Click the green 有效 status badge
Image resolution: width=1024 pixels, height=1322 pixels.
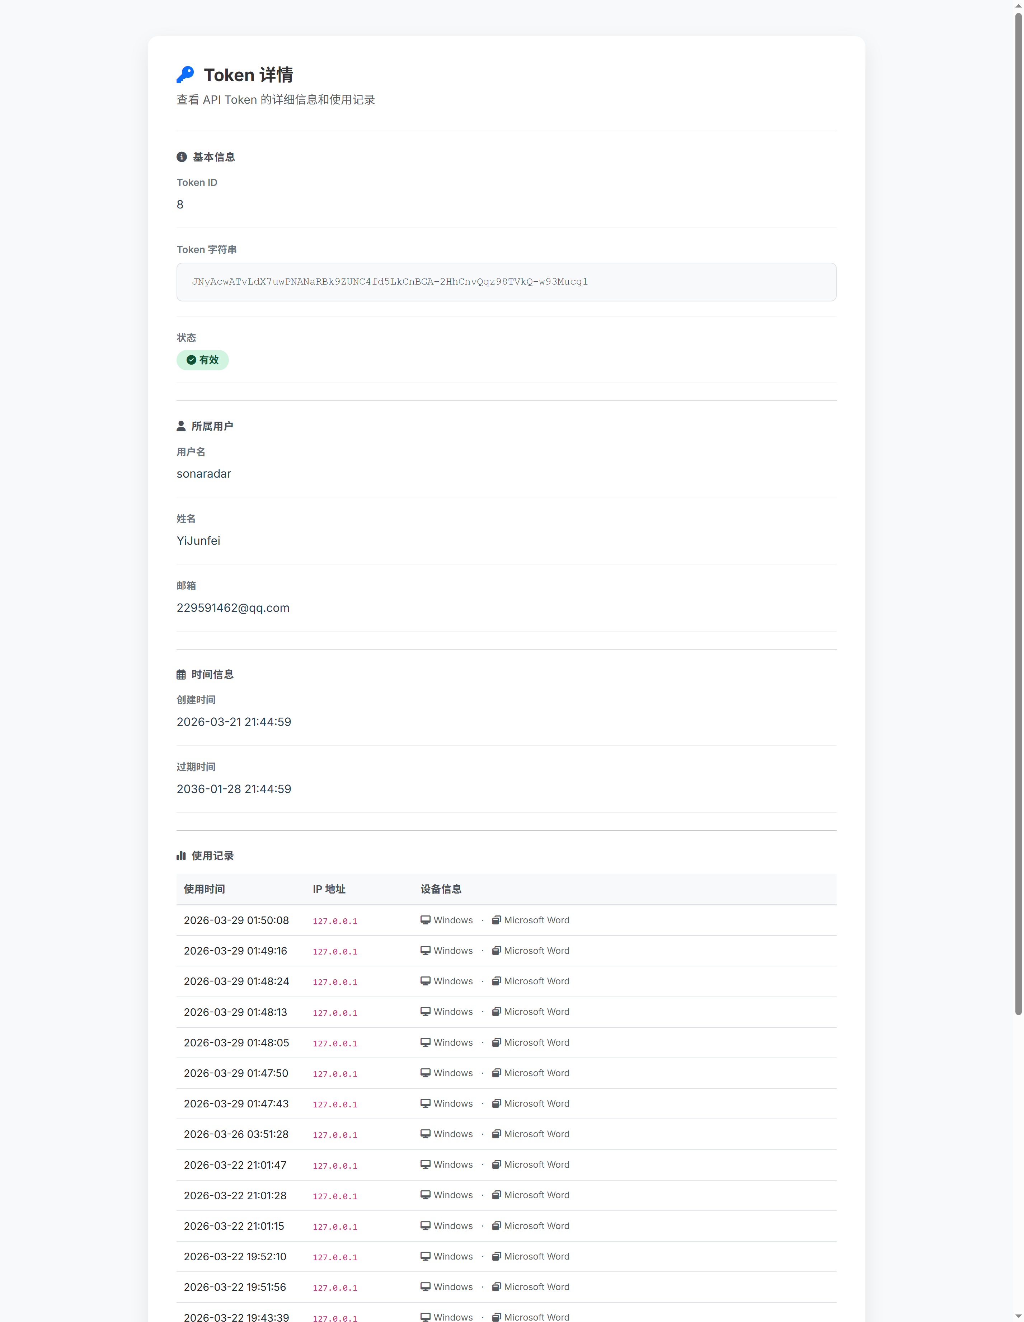tap(202, 360)
